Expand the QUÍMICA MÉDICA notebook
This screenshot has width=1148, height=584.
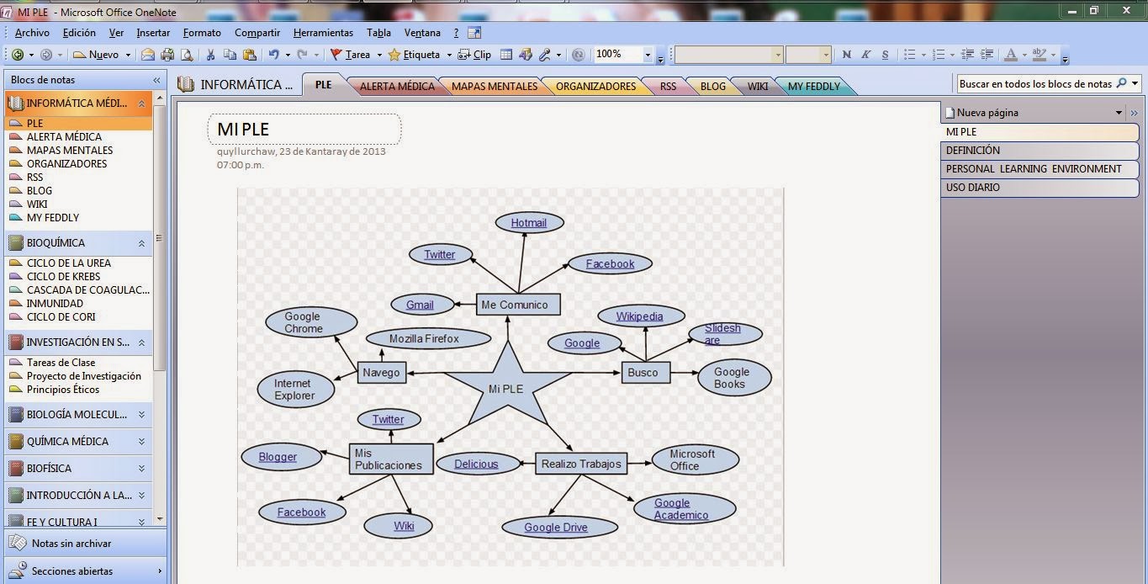coord(141,442)
